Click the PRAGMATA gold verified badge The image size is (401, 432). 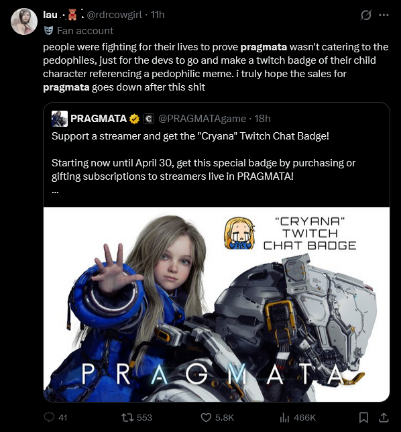[x=134, y=119]
